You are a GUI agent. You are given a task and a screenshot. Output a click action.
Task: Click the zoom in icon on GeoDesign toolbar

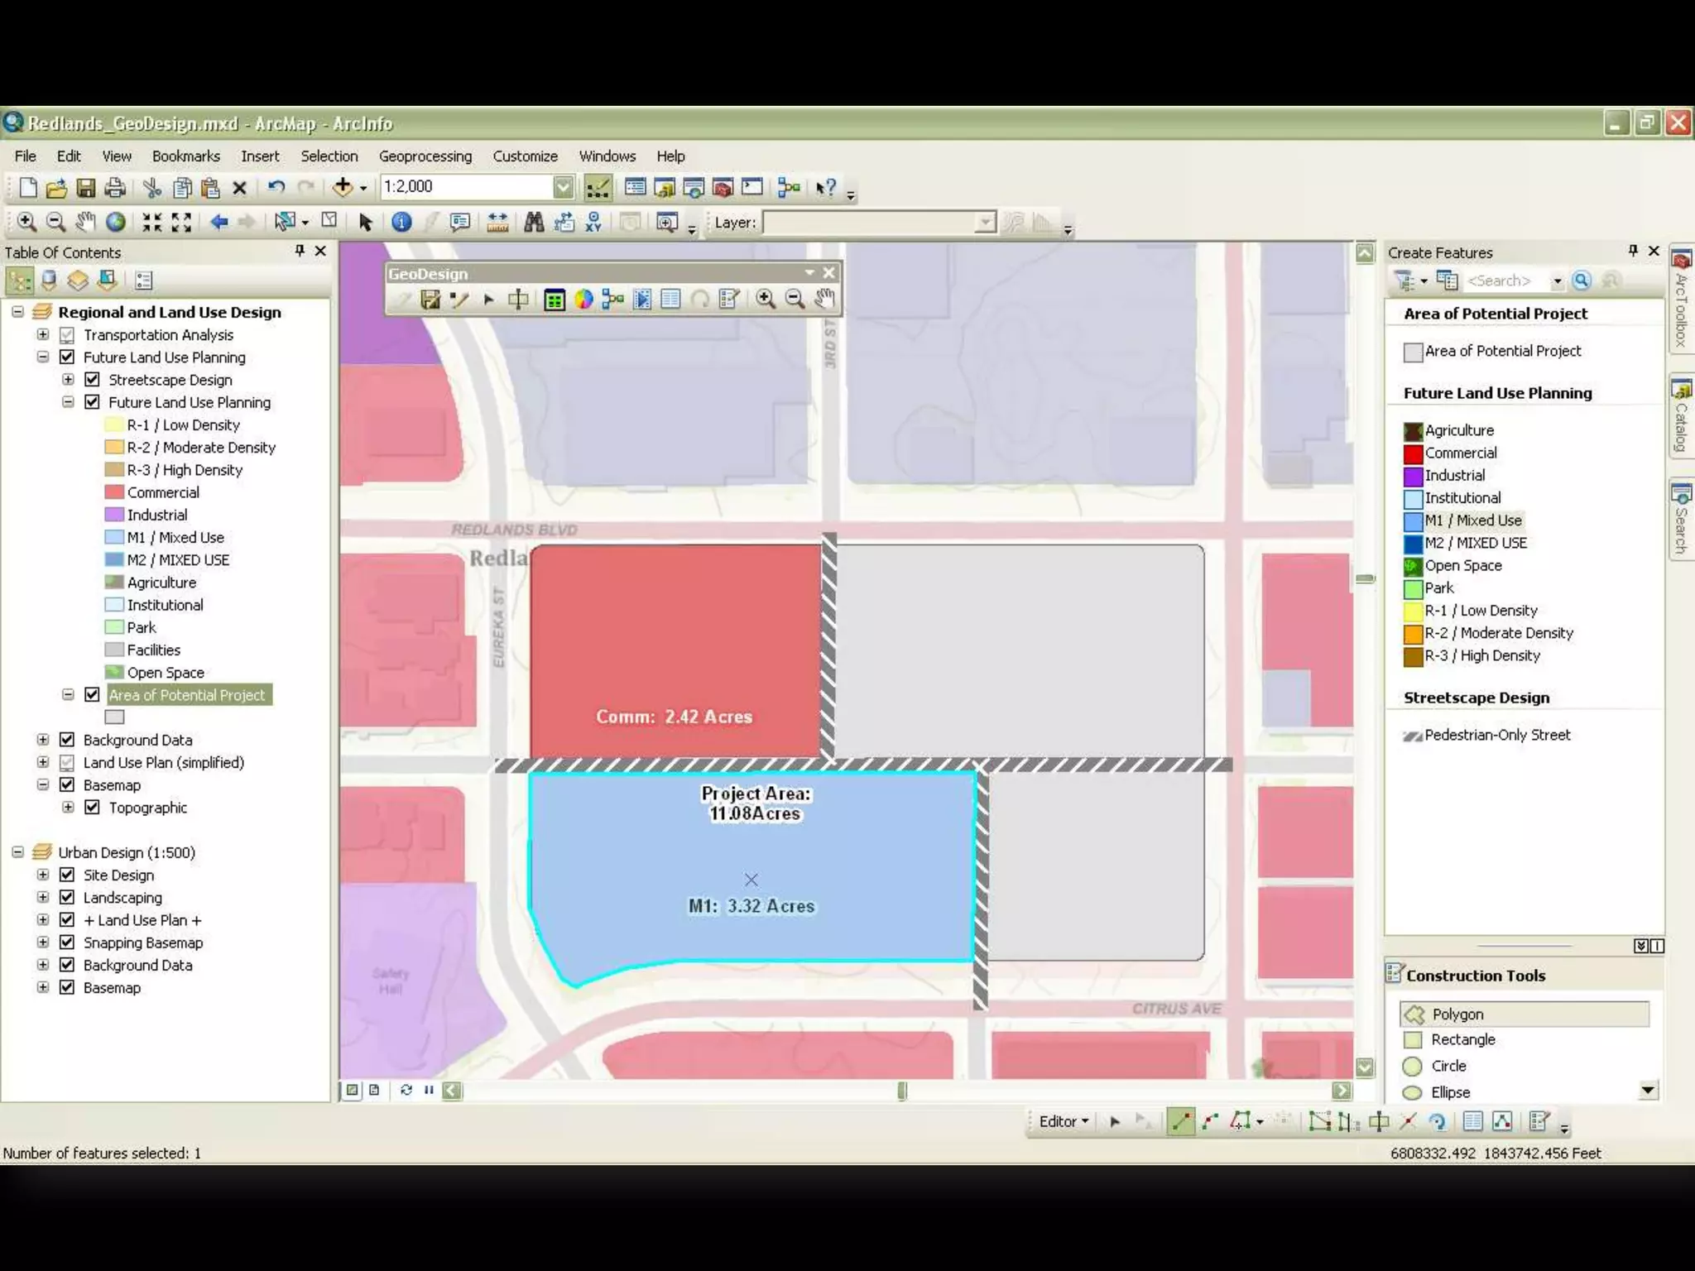point(766,299)
